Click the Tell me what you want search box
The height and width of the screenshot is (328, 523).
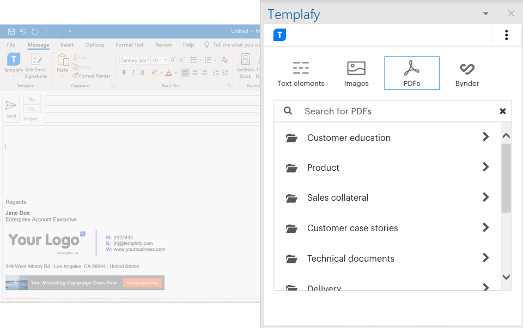coord(232,45)
